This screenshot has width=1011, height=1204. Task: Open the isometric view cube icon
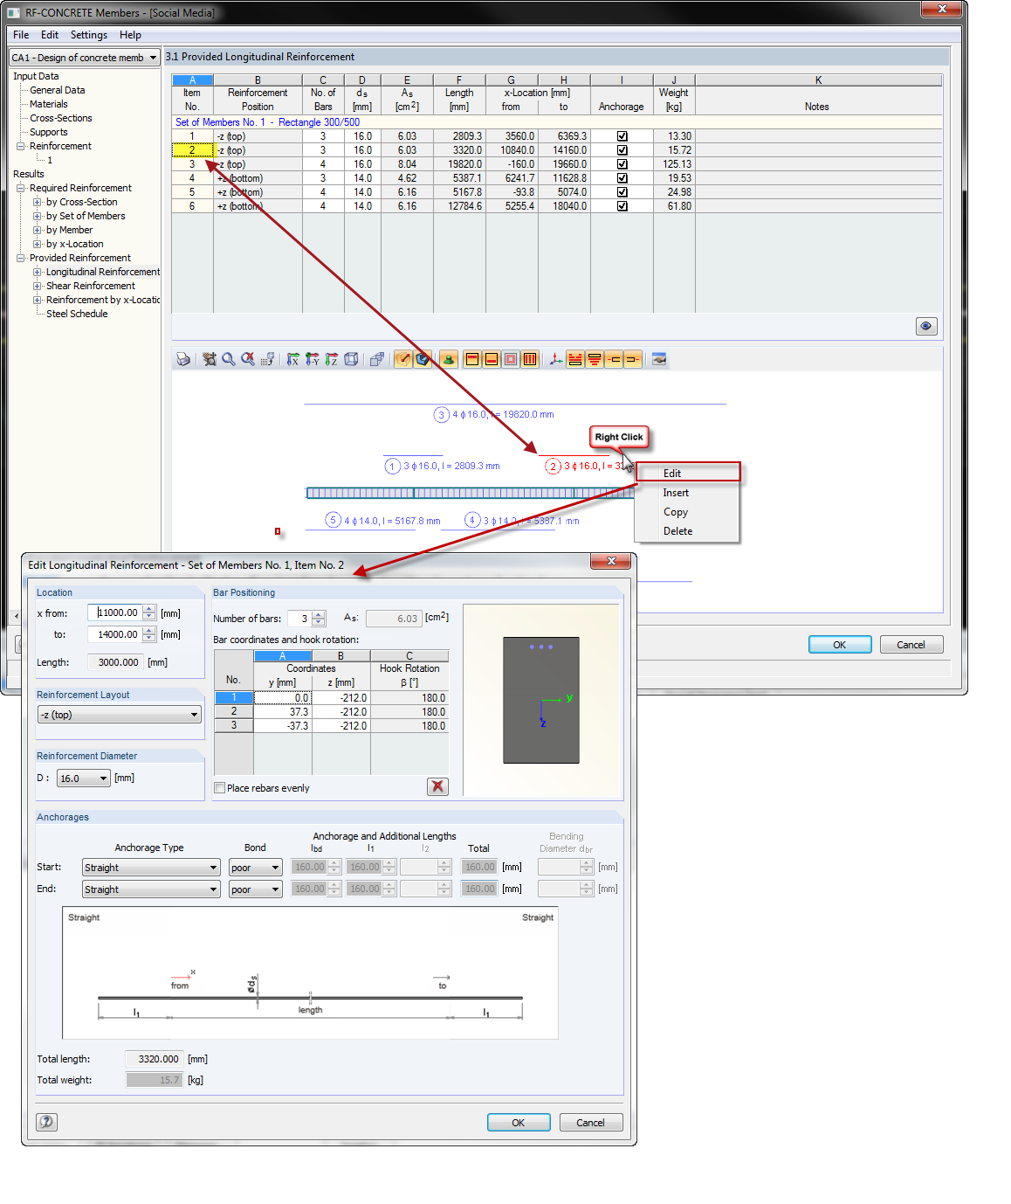352,359
